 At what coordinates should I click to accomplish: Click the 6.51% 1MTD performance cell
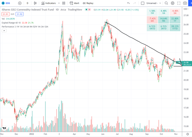click(152, 27)
